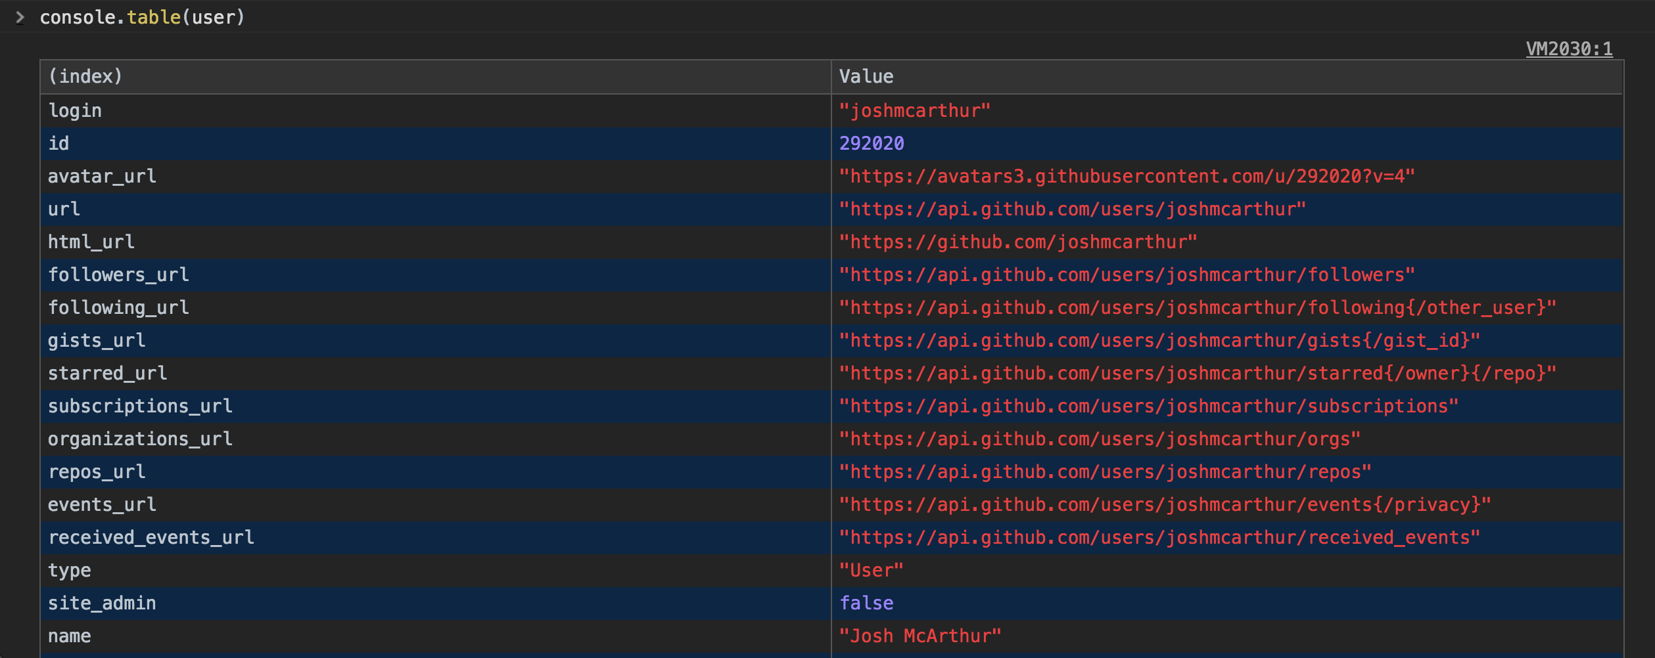Click the VM2030:1 source link
The width and height of the screenshot is (1655, 658).
click(1569, 49)
